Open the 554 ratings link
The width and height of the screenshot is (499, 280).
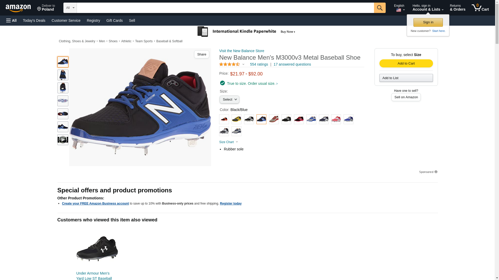click(x=259, y=64)
